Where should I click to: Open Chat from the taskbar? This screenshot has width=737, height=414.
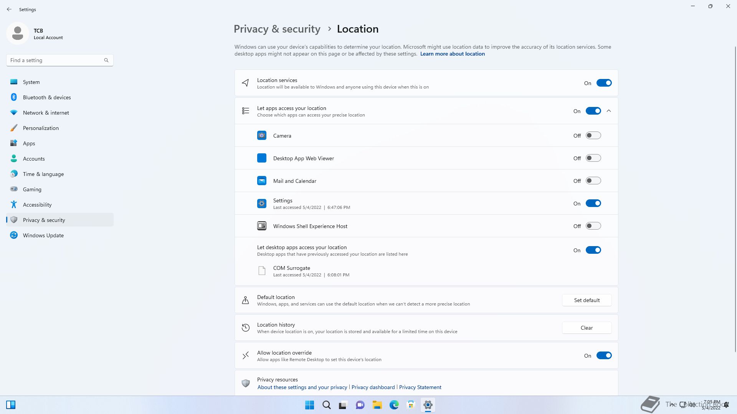tap(360, 405)
